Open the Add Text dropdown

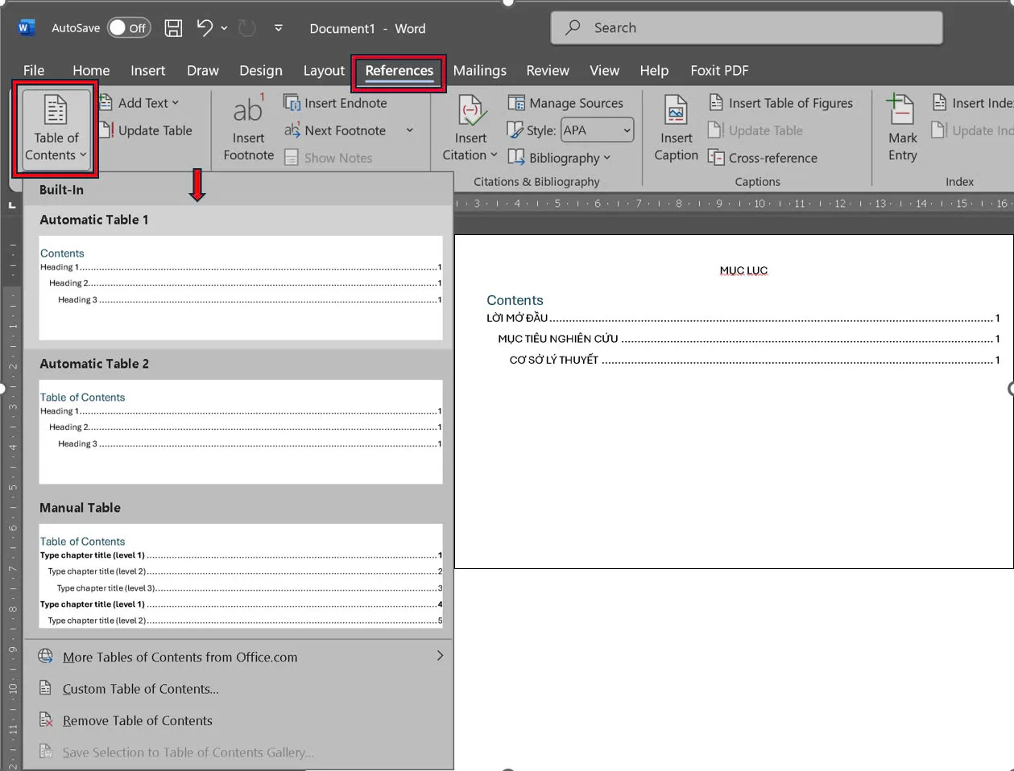[x=140, y=103]
